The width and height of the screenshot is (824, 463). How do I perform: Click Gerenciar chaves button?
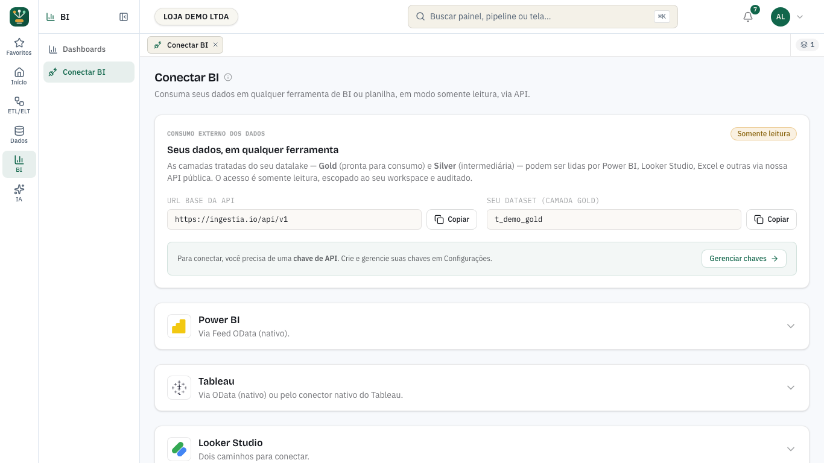pyautogui.click(x=744, y=259)
